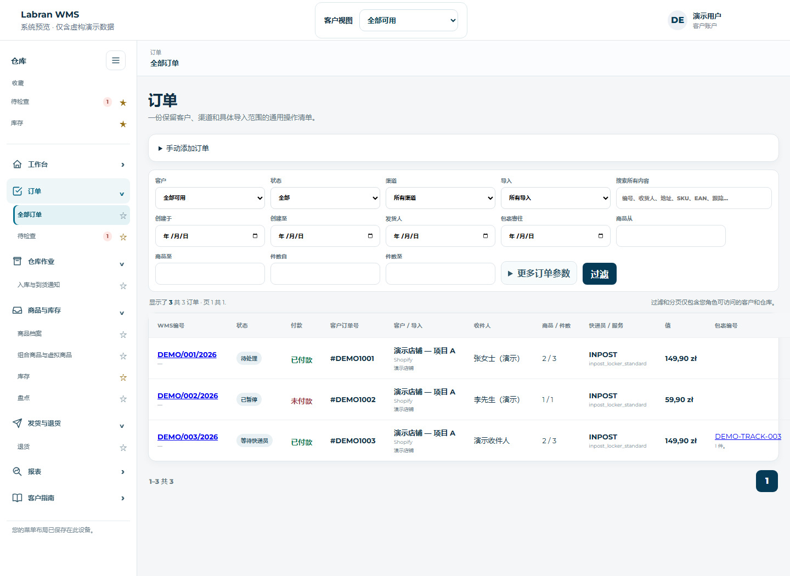Open the 渠道 dropdown showing 所有渠道
The image size is (790, 576).
441,198
